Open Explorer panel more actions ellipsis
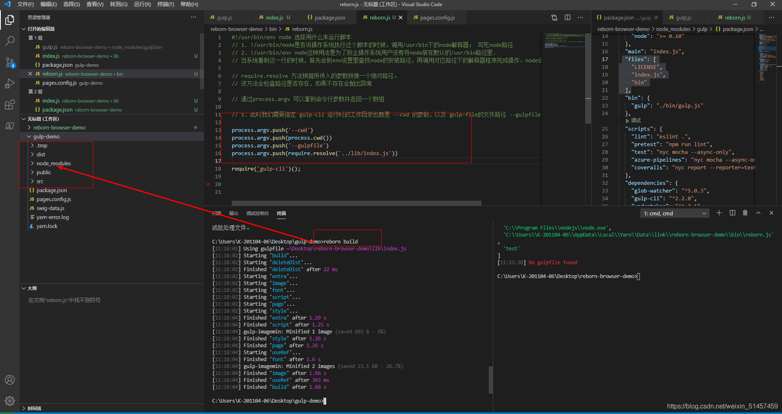This screenshot has height=414, width=782. pyautogui.click(x=193, y=18)
